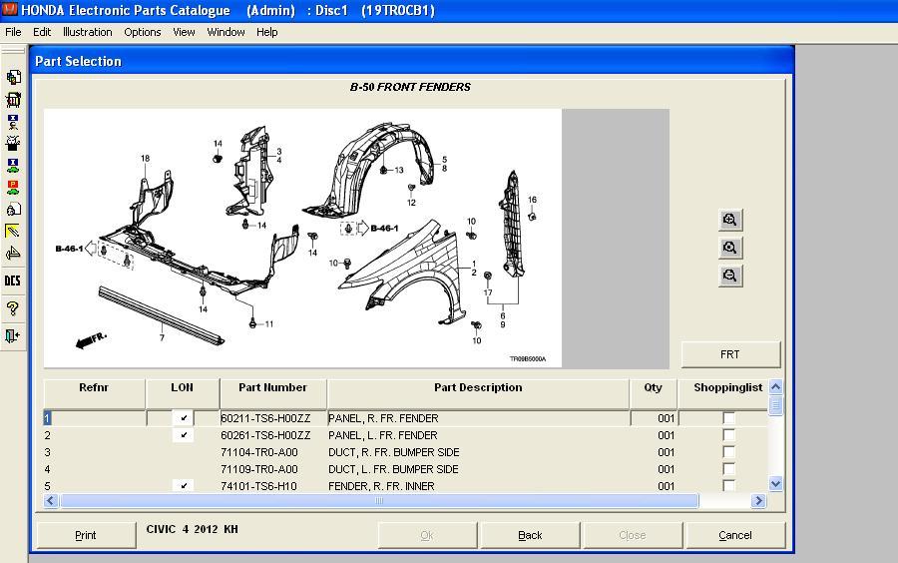Select the DUCT, R. FR. BUMPER SIDE description
Image resolution: width=898 pixels, height=563 pixels.
[x=394, y=452]
